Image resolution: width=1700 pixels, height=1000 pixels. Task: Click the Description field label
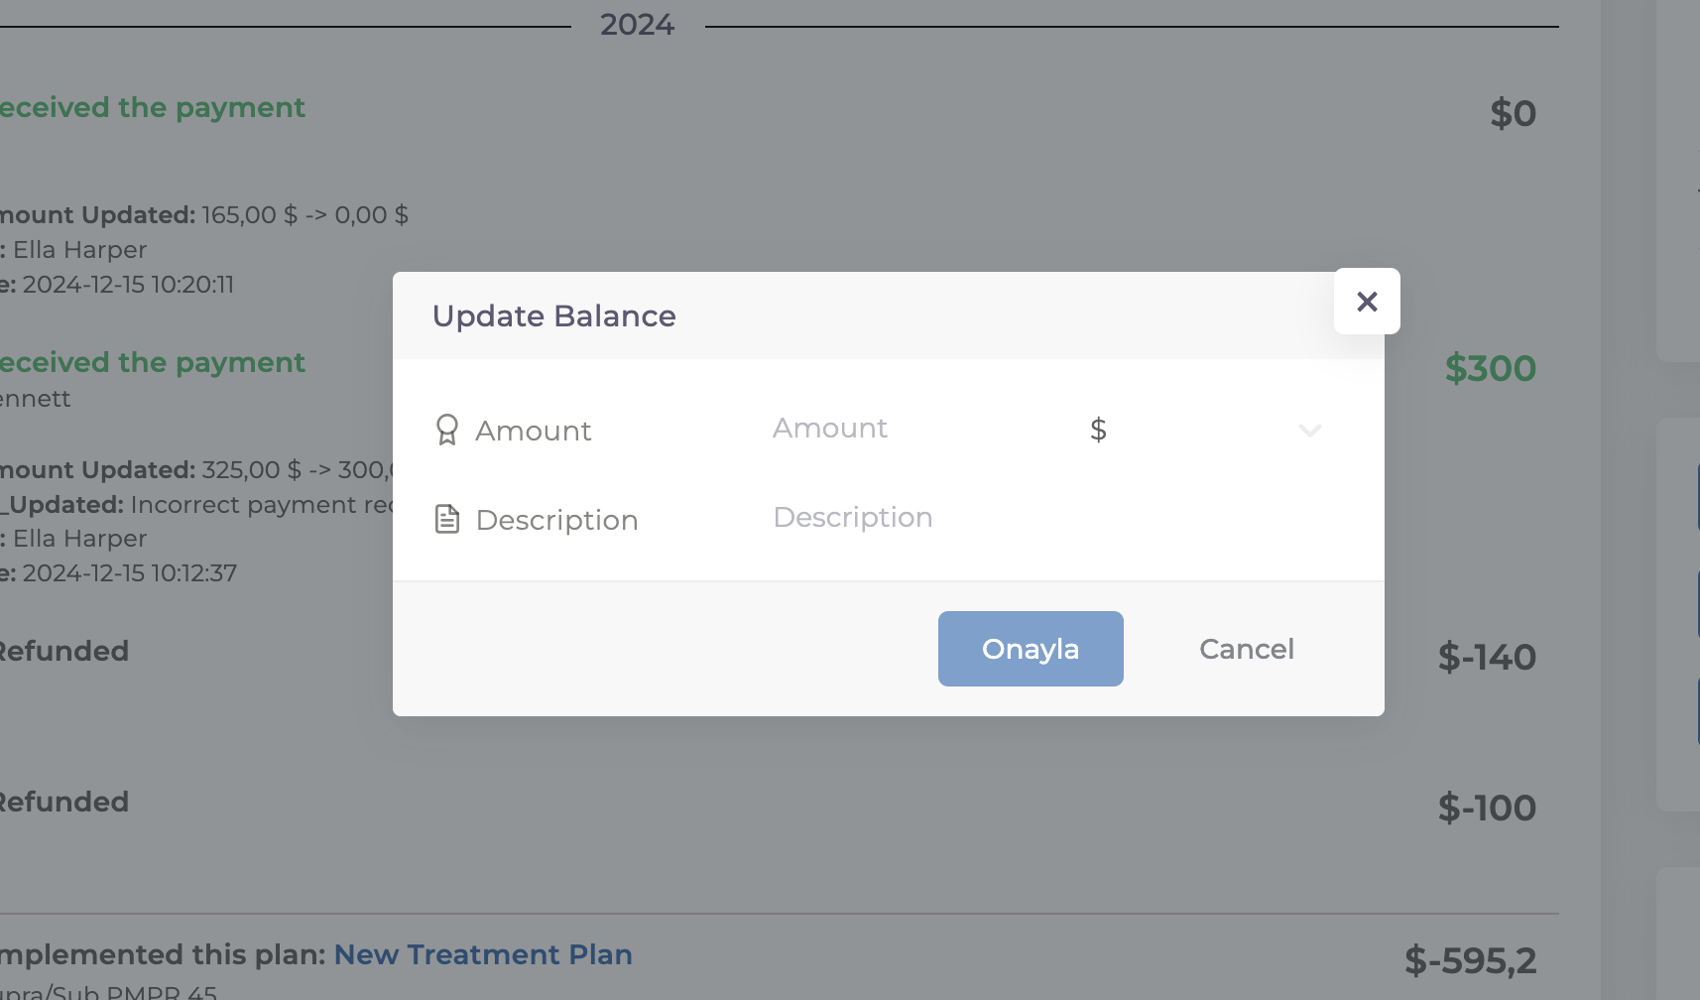pos(556,521)
